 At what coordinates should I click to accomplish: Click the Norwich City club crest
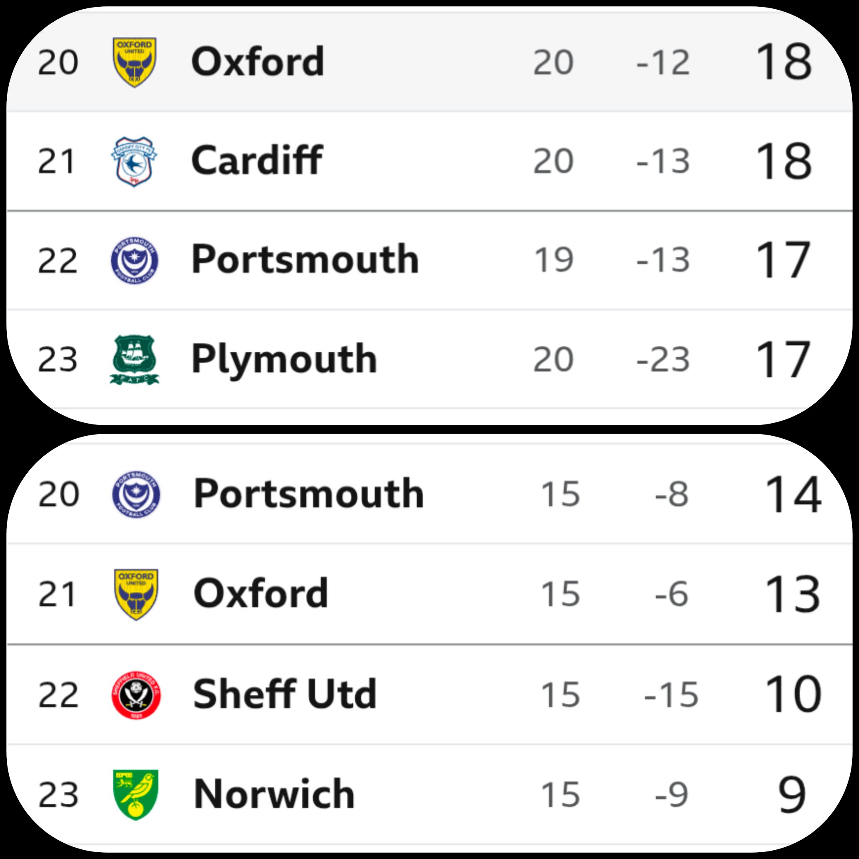point(135,794)
